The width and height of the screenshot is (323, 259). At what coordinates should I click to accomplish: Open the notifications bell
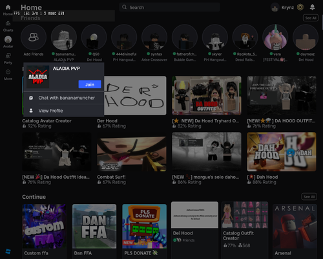(x=312, y=7)
